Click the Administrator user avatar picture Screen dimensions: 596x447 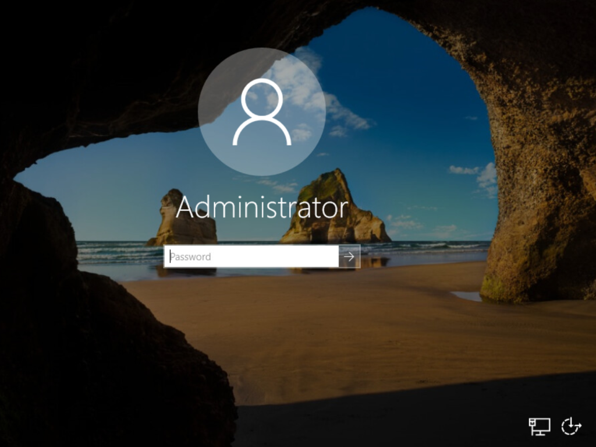(x=261, y=112)
